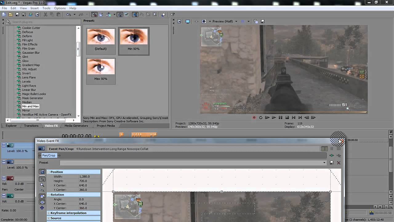Click the Undo arrow icon
The height and width of the screenshot is (222, 394).
point(69,14)
